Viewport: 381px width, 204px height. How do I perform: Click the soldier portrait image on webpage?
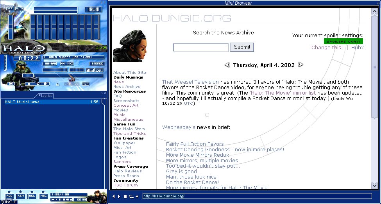pos(130,46)
